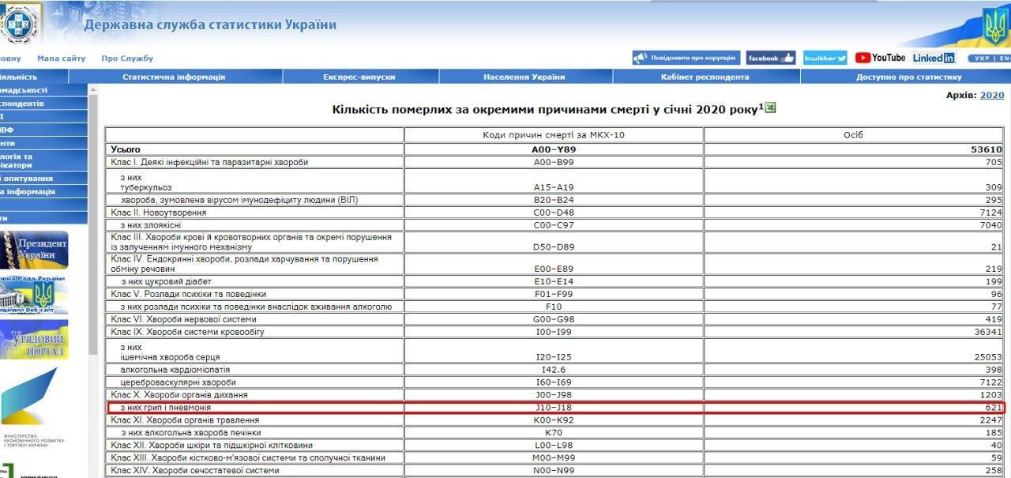Click 'Клас XII. Хвороби шкіри та підшкірної клітковини'

(x=212, y=446)
